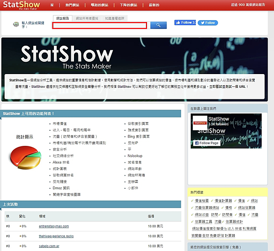Click the Follow Page button in the Facebook widget
The height and width of the screenshot is (251, 274).
207,143
